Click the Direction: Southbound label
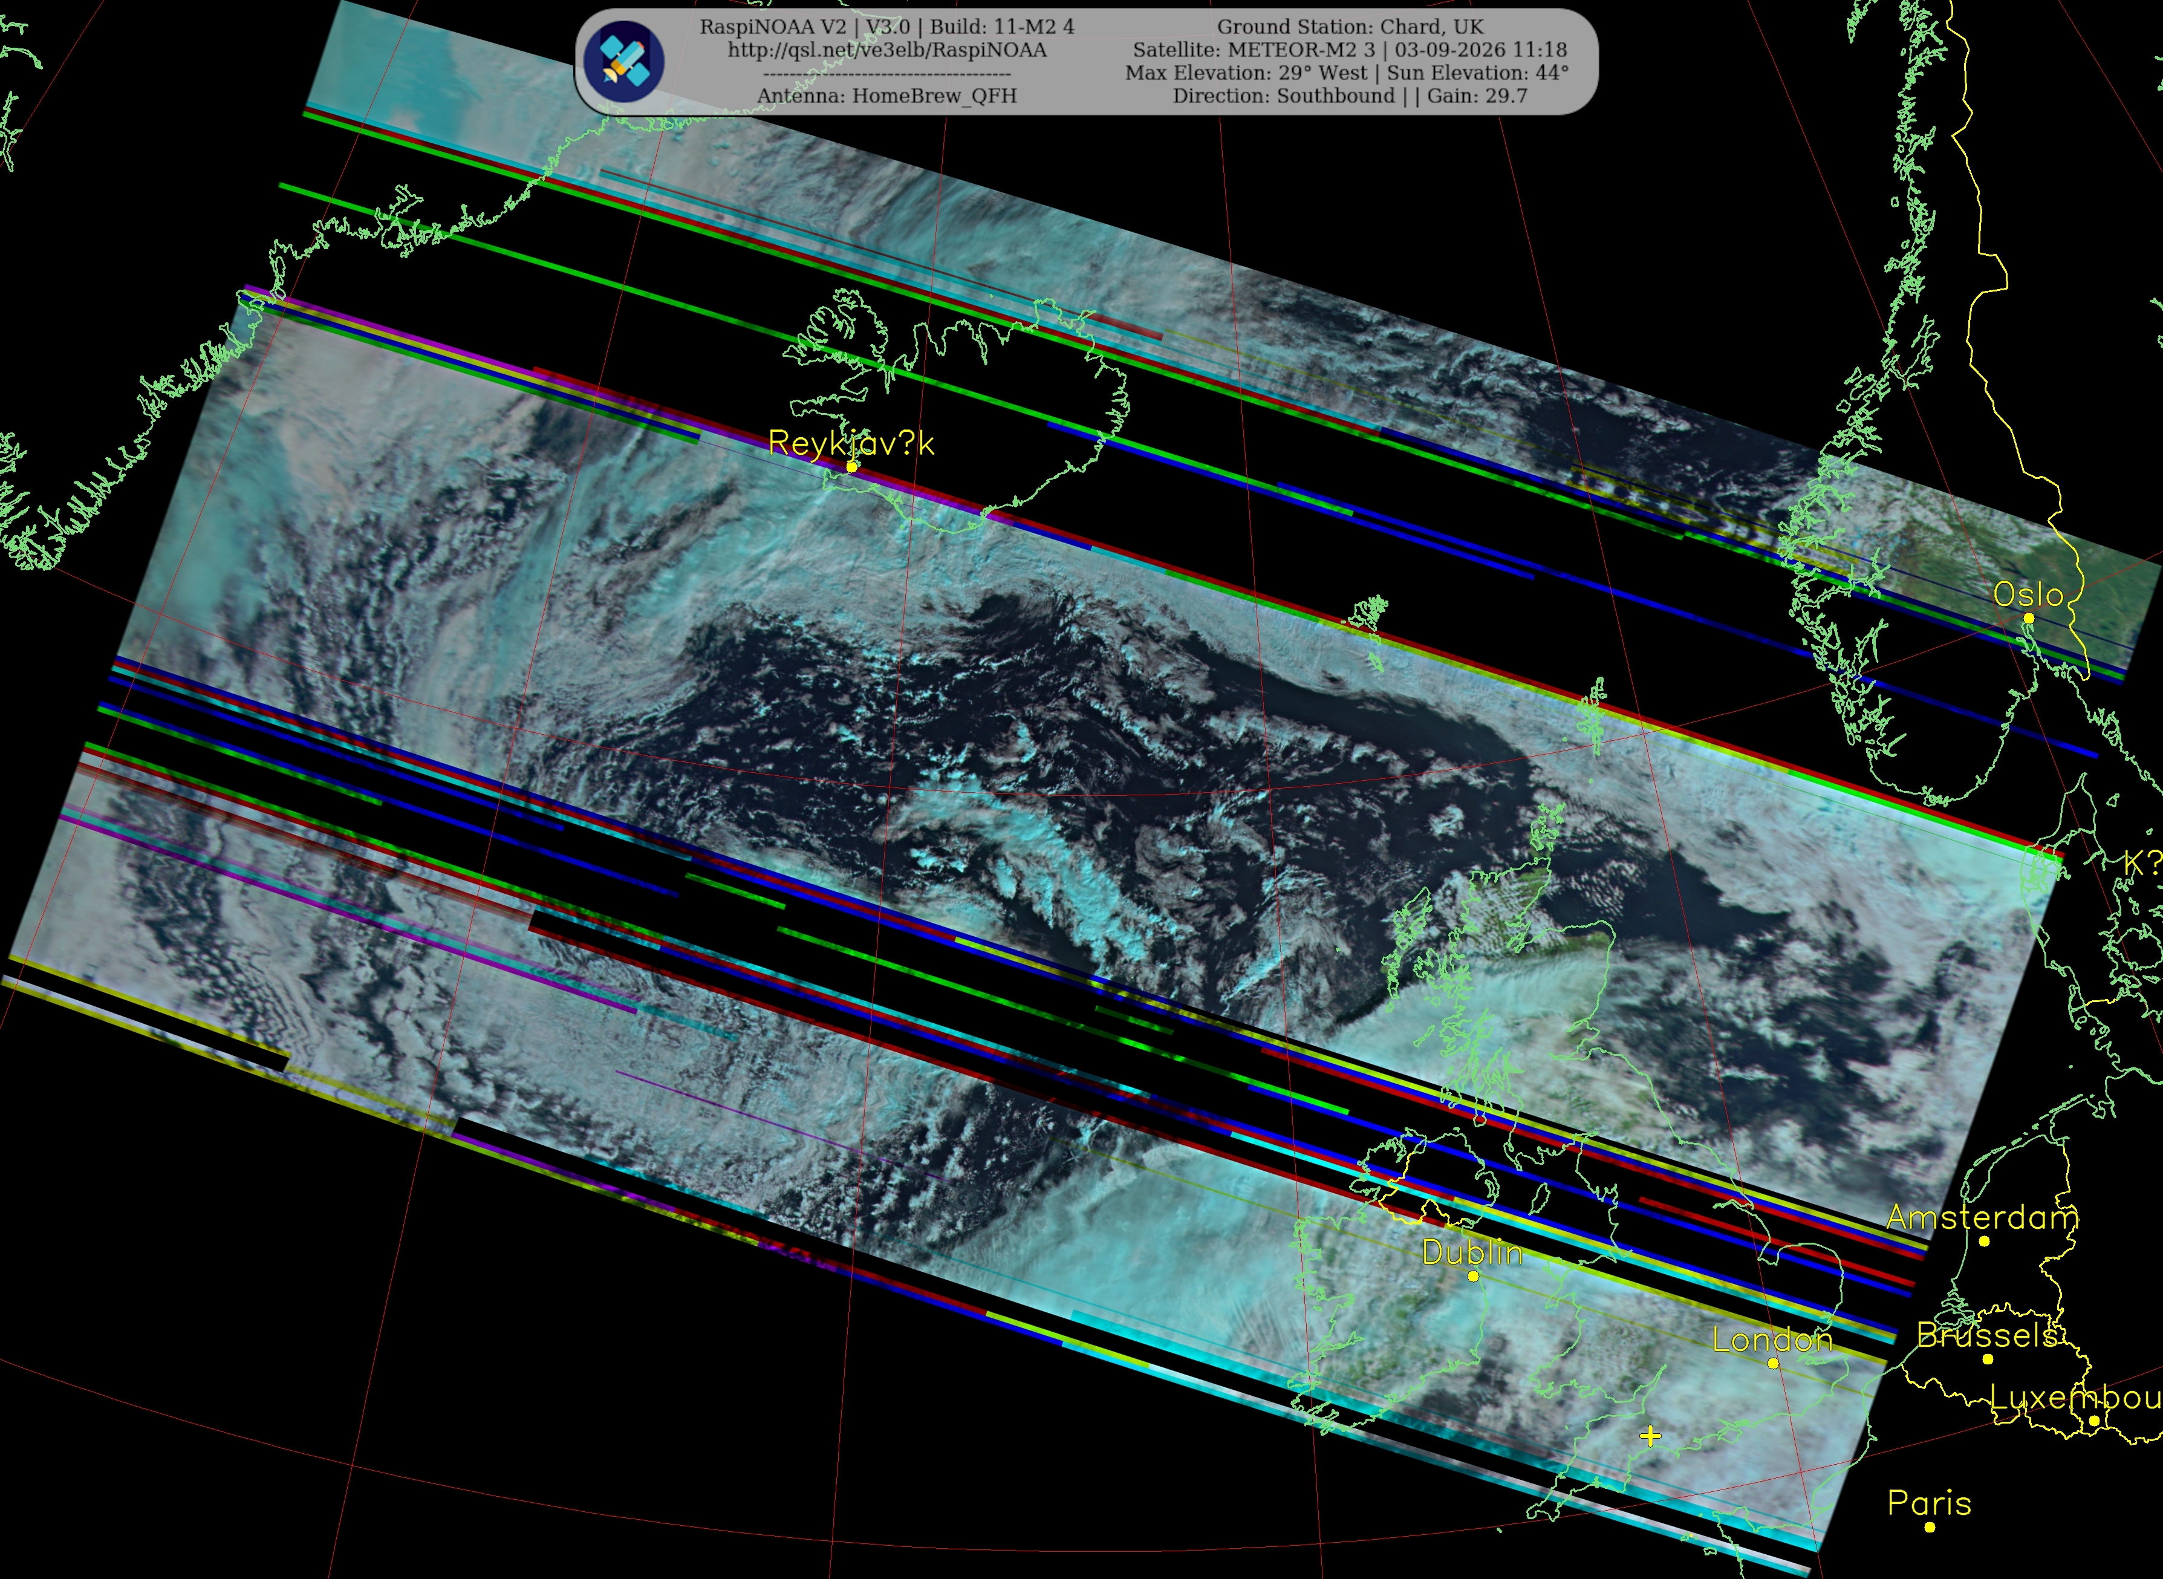The width and height of the screenshot is (2163, 1579). pos(1284,96)
